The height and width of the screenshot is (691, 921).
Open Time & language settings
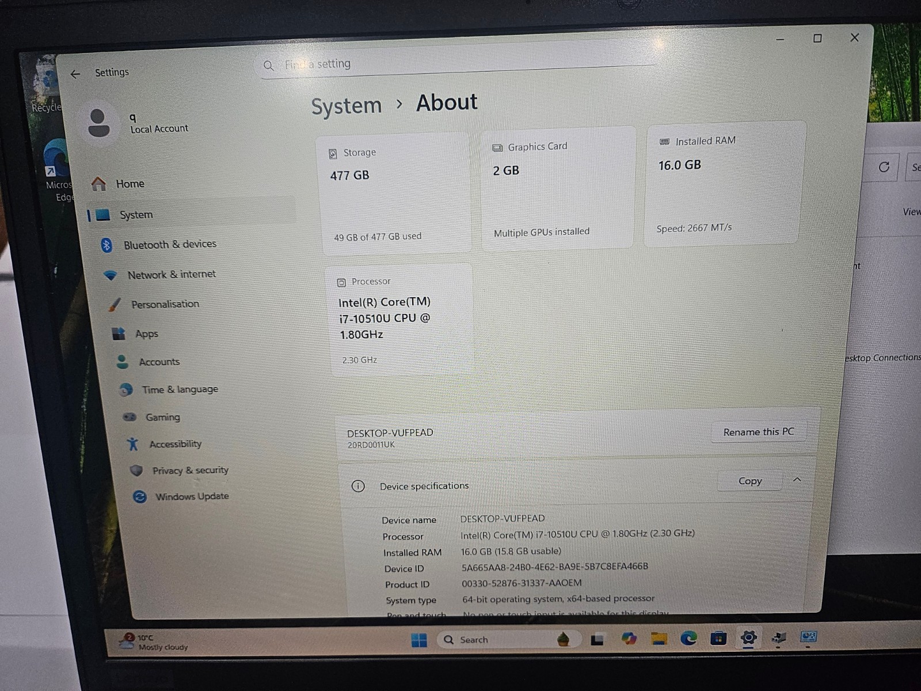[180, 389]
